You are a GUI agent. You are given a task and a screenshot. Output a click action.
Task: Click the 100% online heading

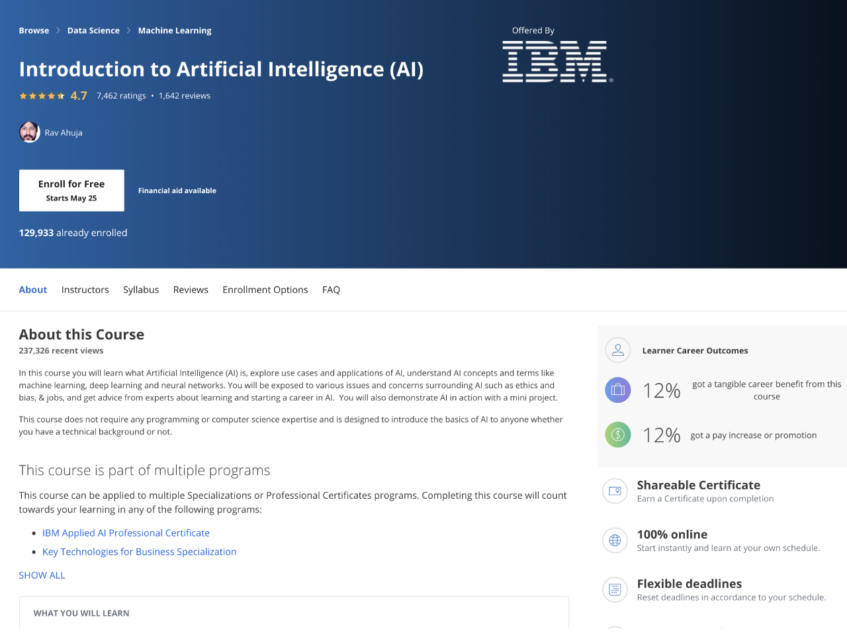coord(672,534)
